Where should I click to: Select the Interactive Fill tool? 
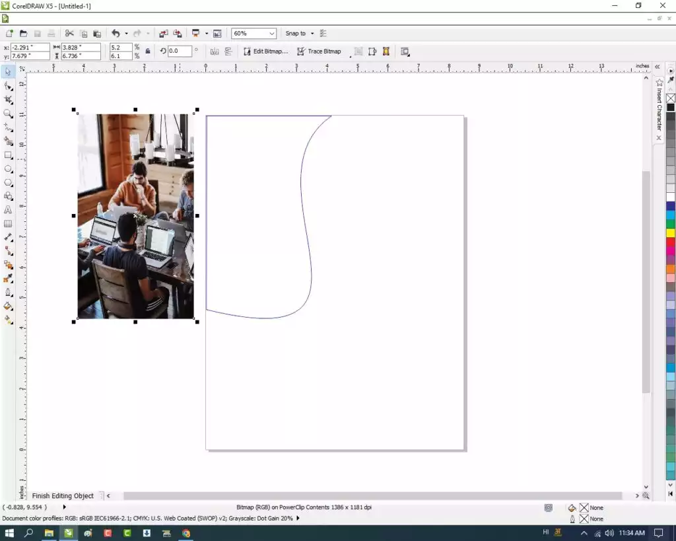click(8, 320)
